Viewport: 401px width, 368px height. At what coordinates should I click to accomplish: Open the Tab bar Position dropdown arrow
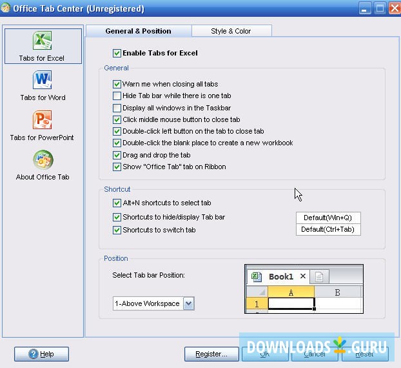tap(189, 303)
